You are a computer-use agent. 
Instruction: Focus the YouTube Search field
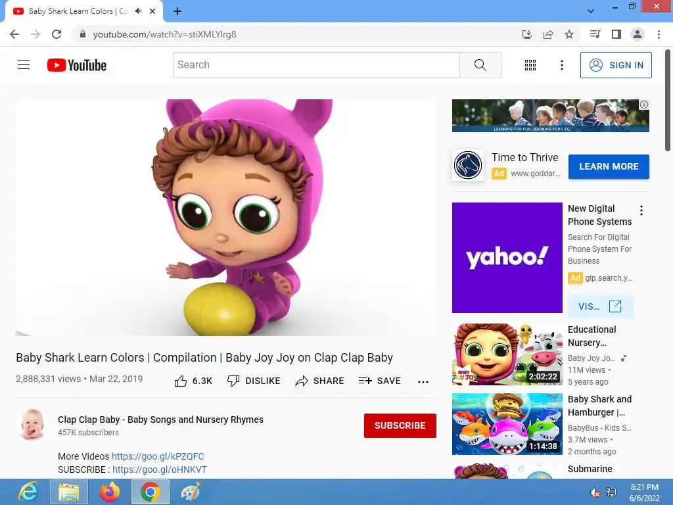[316, 65]
